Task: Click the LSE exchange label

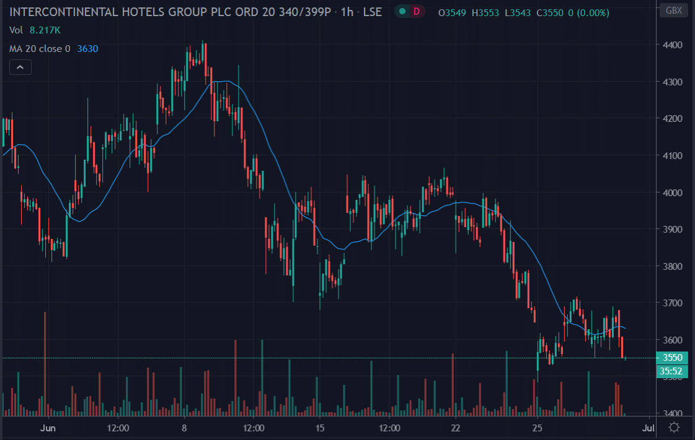Action: point(373,12)
